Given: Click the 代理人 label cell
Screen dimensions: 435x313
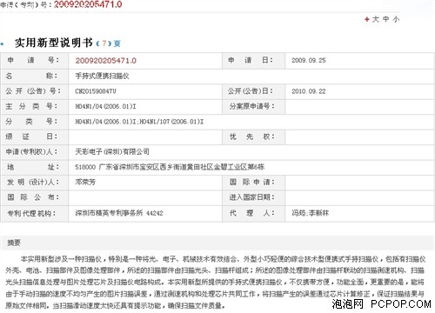Looking at the screenshot, I should click(253, 214).
